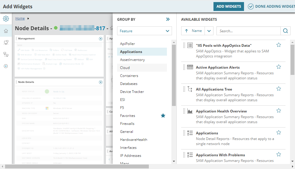Remove the Node Details widget via X icon
295x169 pixels.
tap(101, 82)
